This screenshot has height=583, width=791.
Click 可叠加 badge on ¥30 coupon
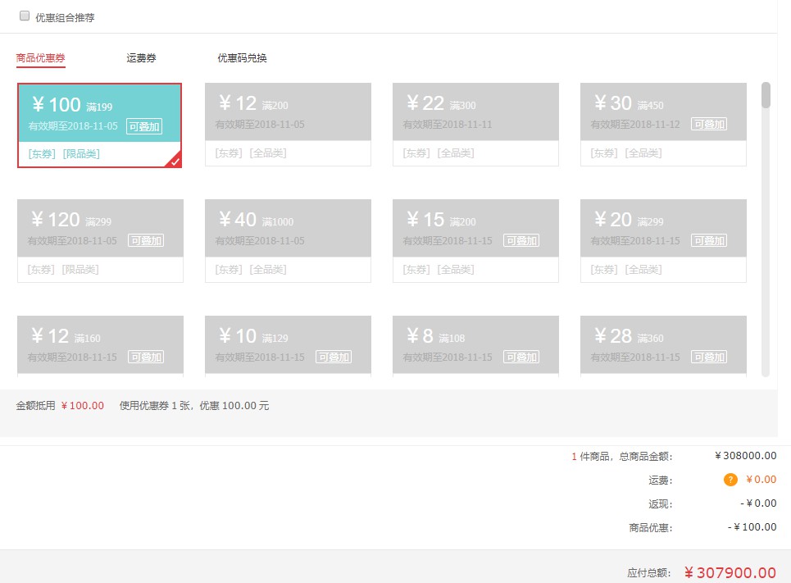pyautogui.click(x=709, y=124)
